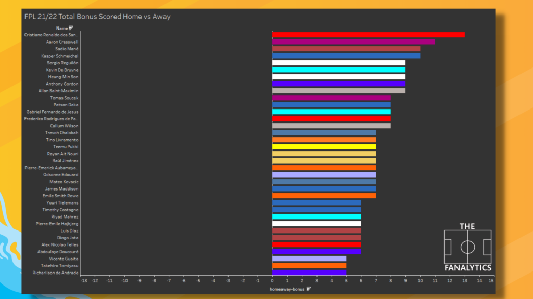Click the axis tick value '13'
Viewport: 533px width, 299px height.
(465, 281)
